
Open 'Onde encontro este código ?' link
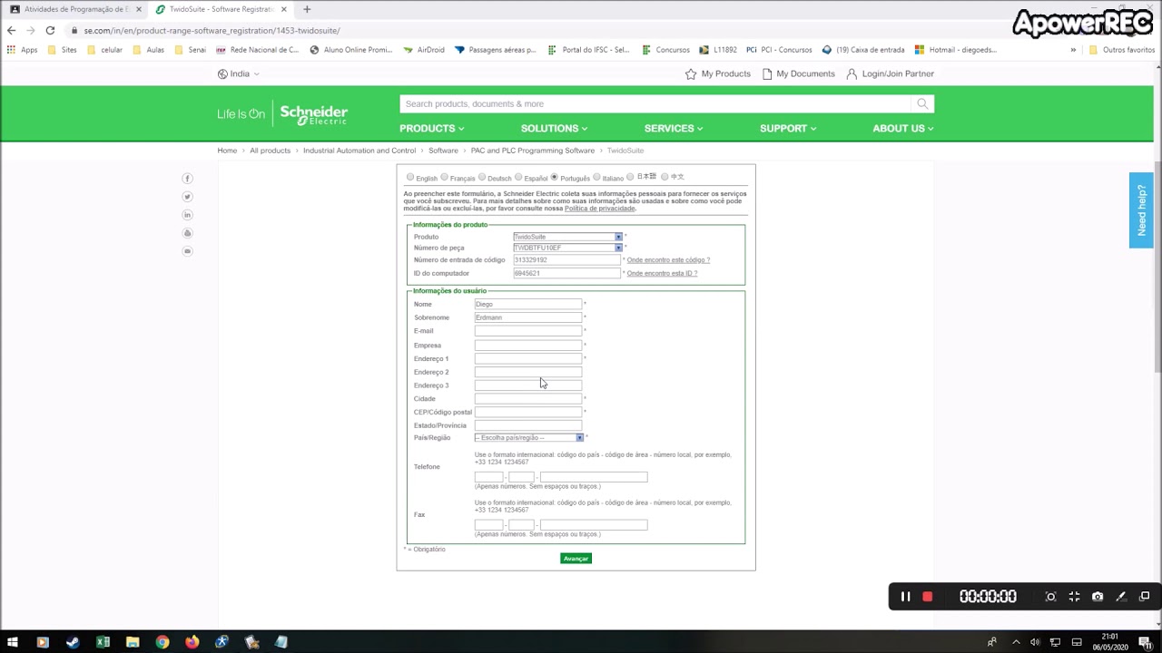(x=668, y=260)
